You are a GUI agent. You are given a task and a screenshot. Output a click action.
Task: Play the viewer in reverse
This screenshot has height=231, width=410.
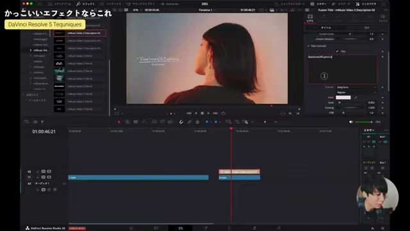[196, 113]
